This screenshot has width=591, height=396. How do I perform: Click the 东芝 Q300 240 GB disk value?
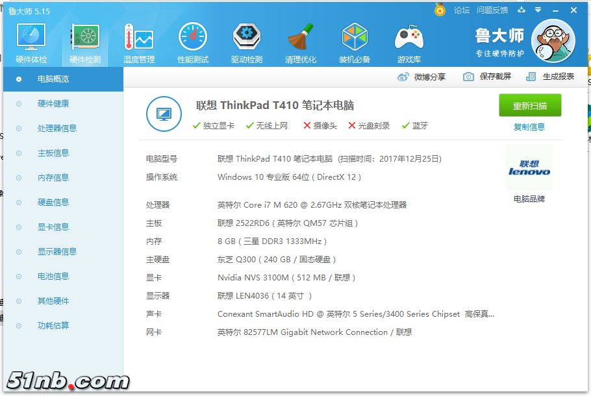(x=277, y=260)
